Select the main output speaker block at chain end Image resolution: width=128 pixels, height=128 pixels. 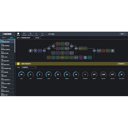pyautogui.click(x=112, y=51)
